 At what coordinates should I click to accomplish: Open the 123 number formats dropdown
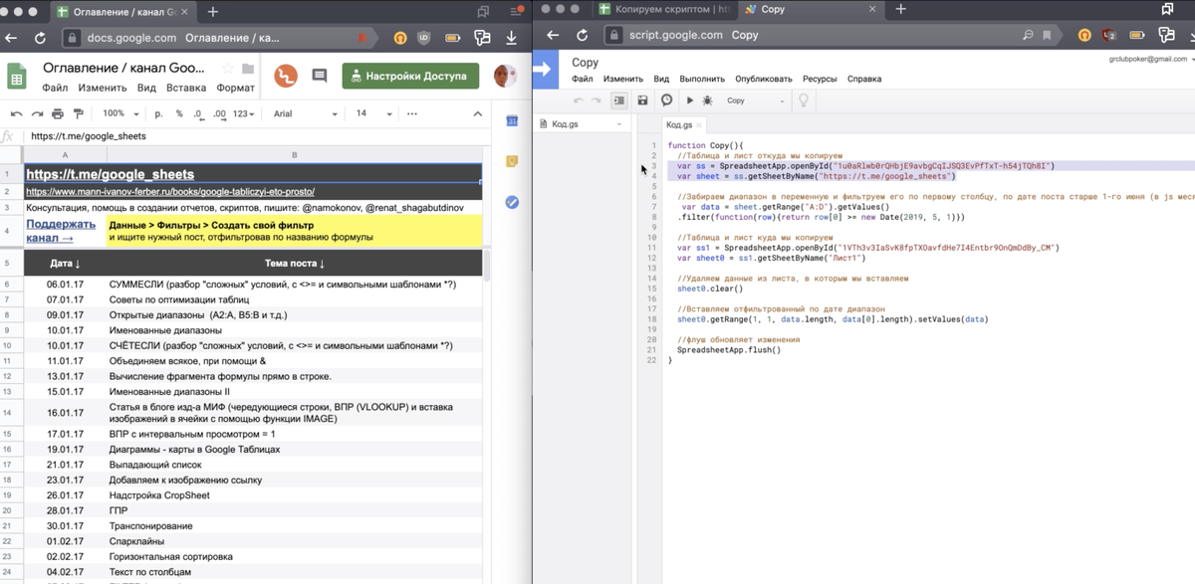click(x=243, y=114)
